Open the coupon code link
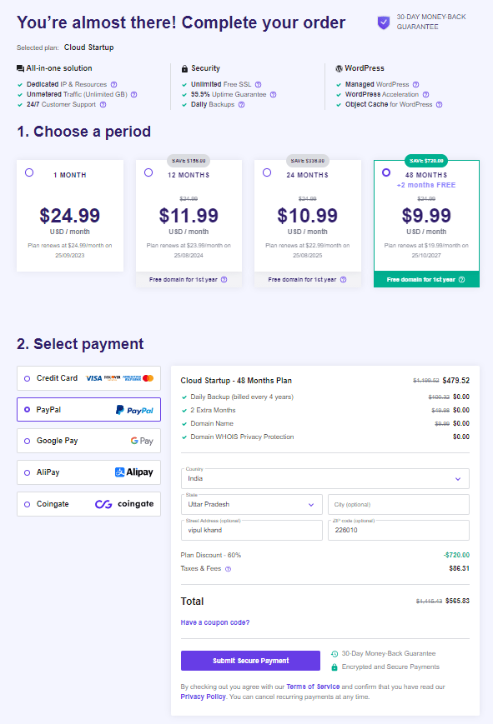Screen dimensions: 493x724 coord(217,622)
